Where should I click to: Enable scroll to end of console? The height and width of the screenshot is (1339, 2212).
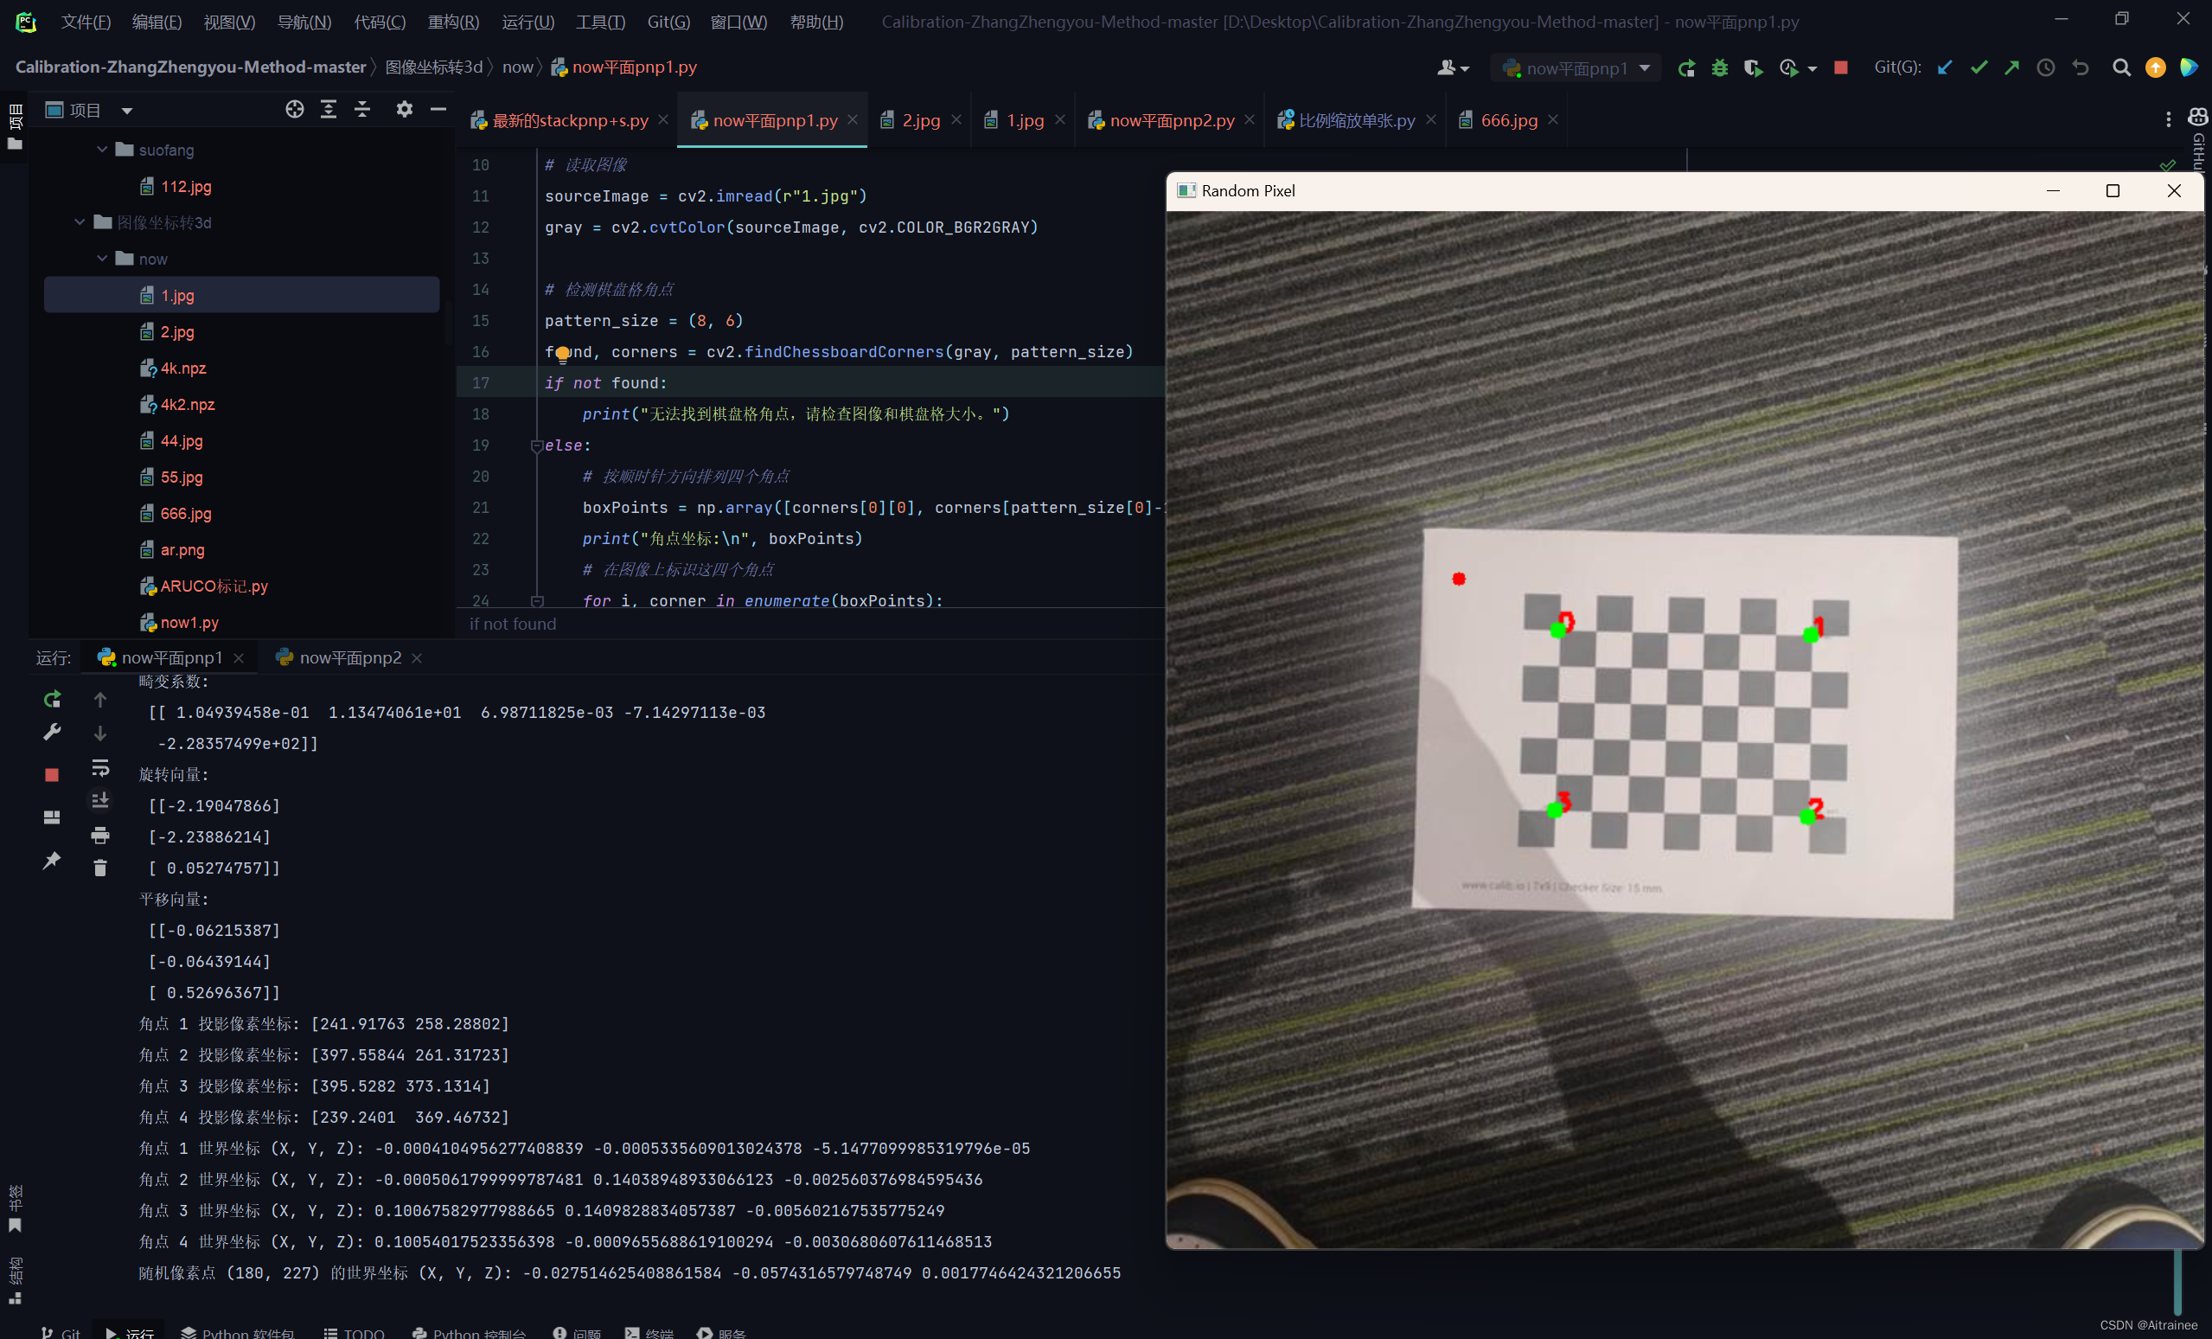100,800
